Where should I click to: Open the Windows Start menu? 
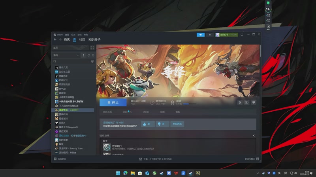point(118,173)
